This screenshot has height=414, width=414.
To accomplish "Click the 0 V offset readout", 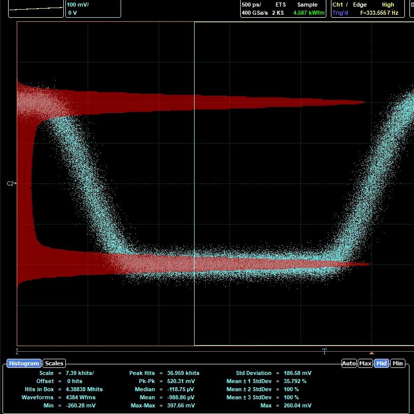I will point(72,13).
